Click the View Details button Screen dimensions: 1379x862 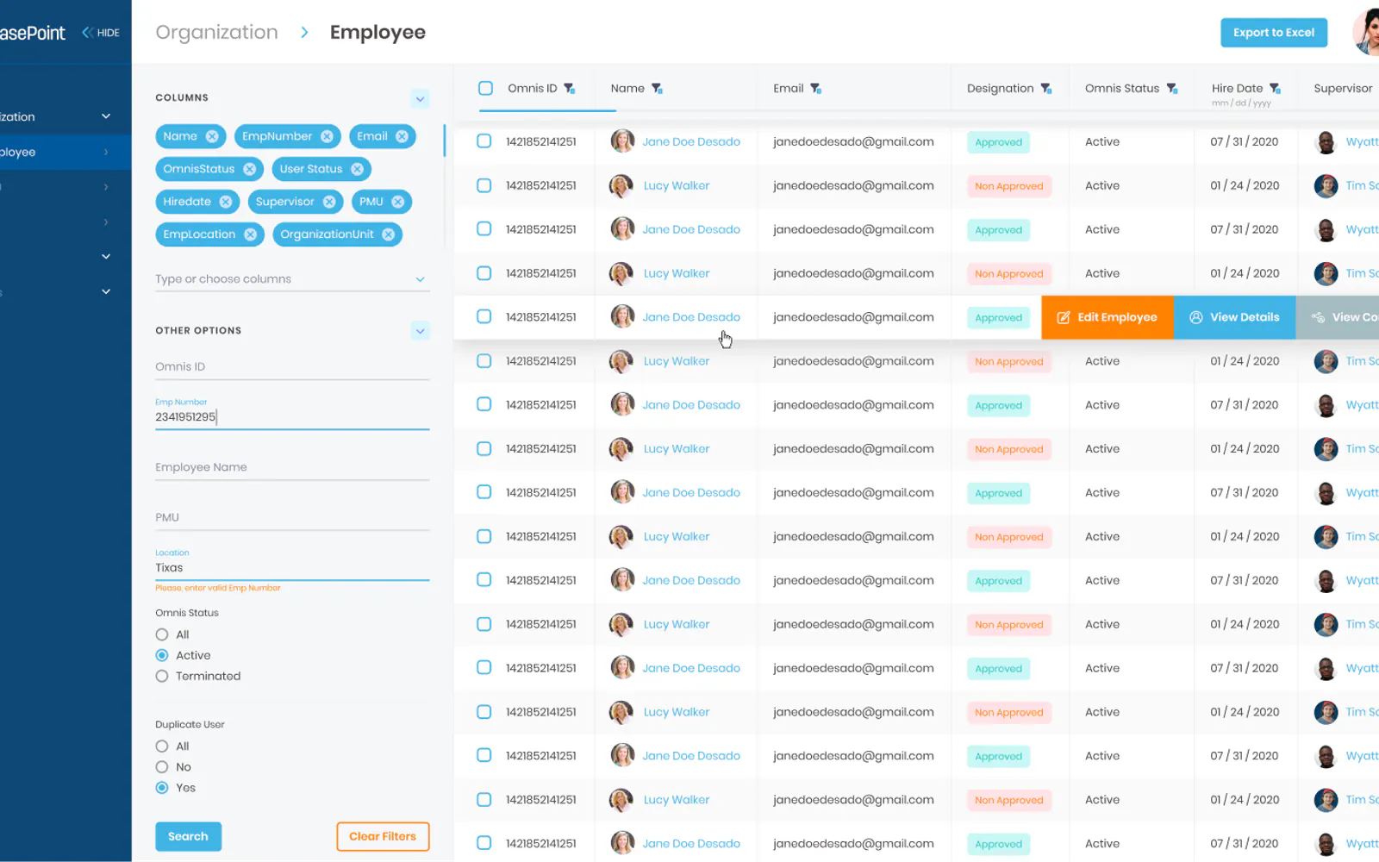1235,317
